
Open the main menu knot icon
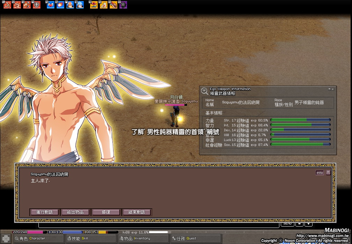click(6, 239)
